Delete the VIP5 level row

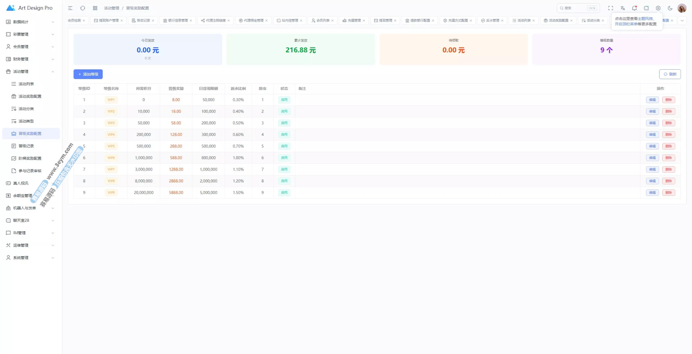pos(668,146)
